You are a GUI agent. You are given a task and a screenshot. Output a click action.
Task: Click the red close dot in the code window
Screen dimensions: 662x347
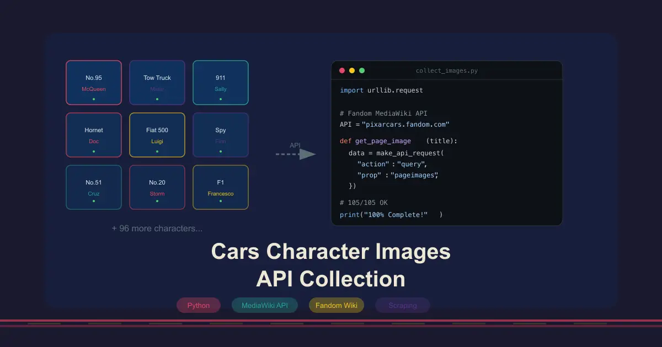(x=342, y=71)
